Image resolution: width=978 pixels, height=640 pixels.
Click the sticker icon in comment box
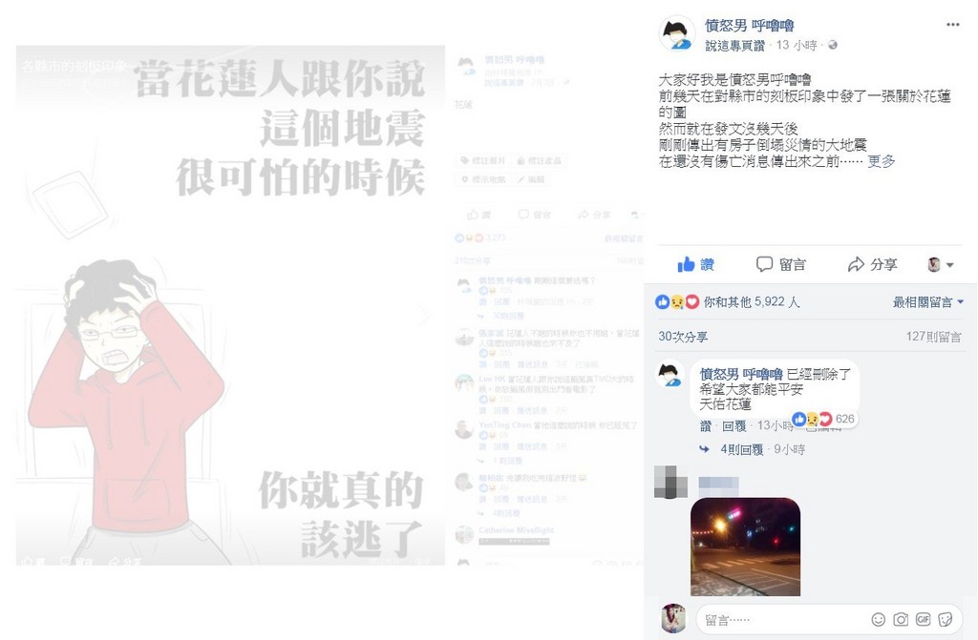click(x=946, y=619)
